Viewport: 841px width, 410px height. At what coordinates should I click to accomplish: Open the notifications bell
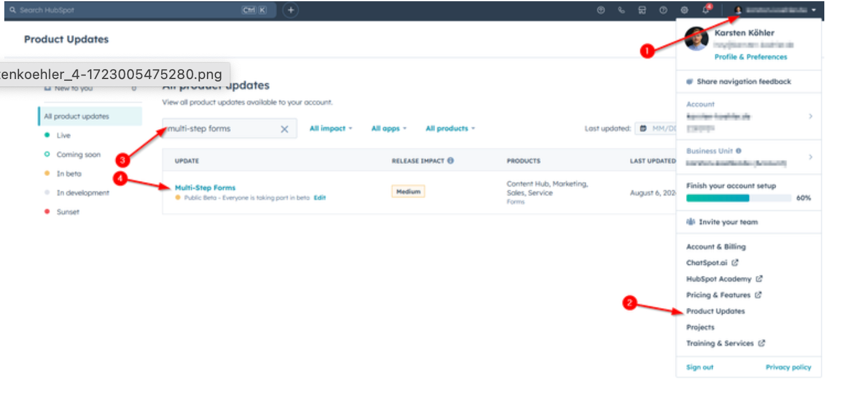click(706, 10)
